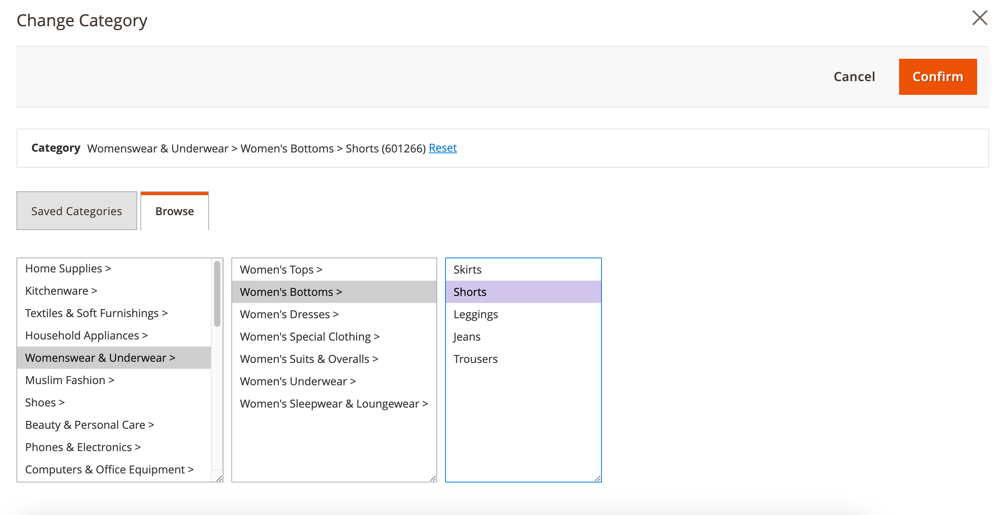Select the Browse tab
This screenshot has width=1003, height=515.
174,211
